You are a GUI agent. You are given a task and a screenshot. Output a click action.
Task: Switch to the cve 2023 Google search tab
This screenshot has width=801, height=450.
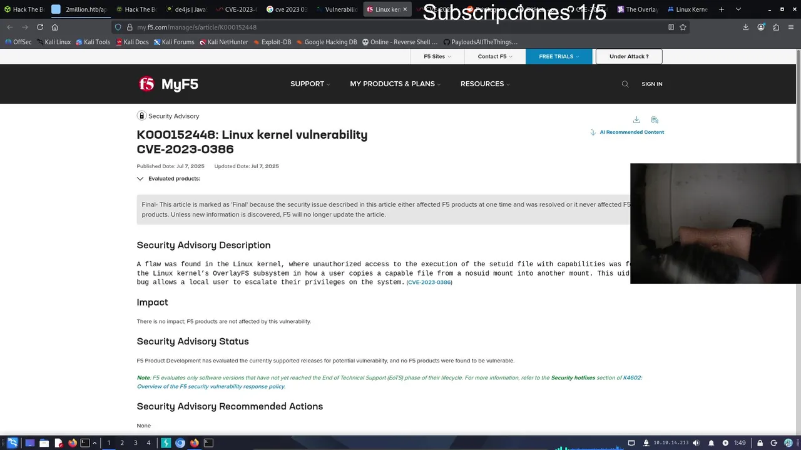click(286, 9)
